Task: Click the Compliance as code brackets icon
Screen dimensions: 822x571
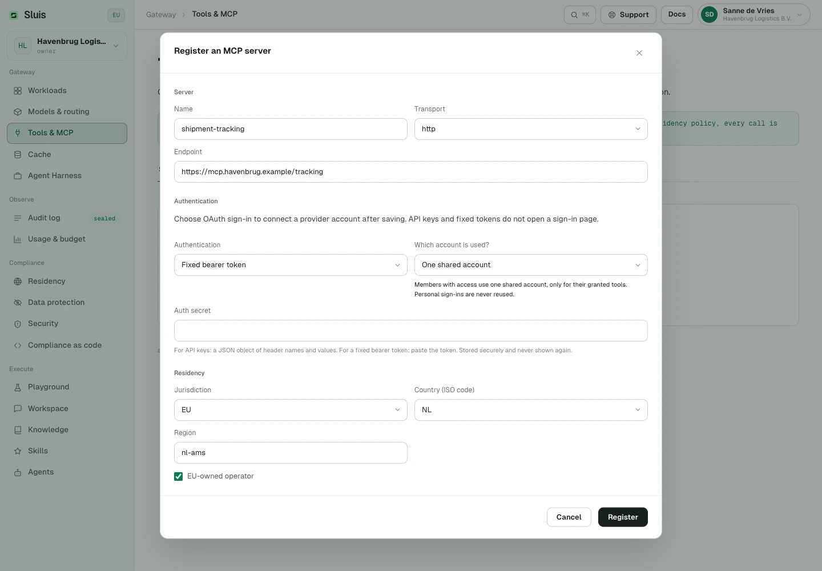Action: (x=18, y=345)
